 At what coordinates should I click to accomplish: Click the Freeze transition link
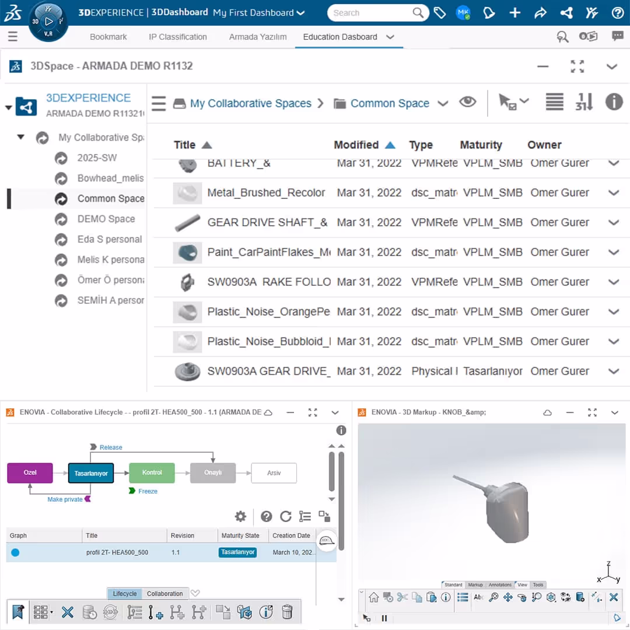click(148, 491)
